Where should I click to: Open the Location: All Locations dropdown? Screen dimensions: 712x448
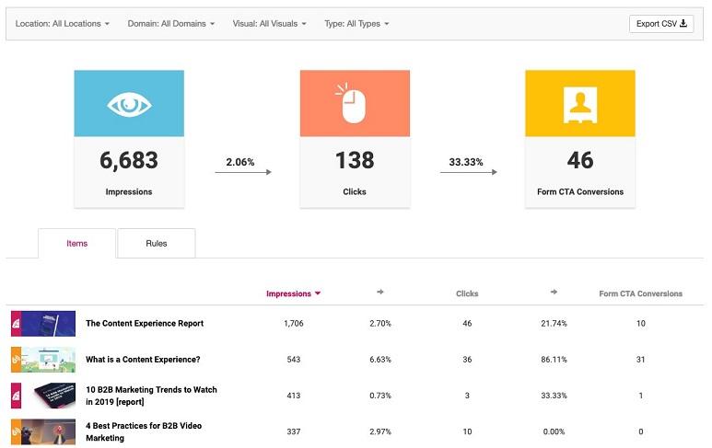[x=62, y=24]
